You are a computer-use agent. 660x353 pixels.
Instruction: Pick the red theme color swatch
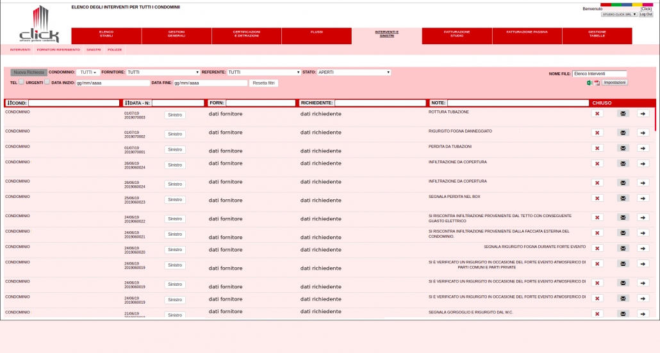606,4
